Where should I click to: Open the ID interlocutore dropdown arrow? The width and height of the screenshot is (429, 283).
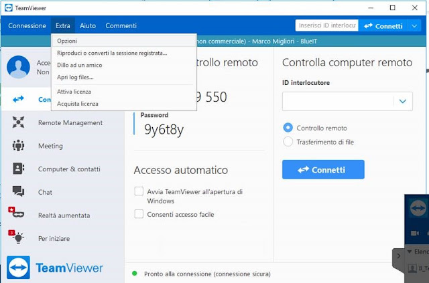402,101
